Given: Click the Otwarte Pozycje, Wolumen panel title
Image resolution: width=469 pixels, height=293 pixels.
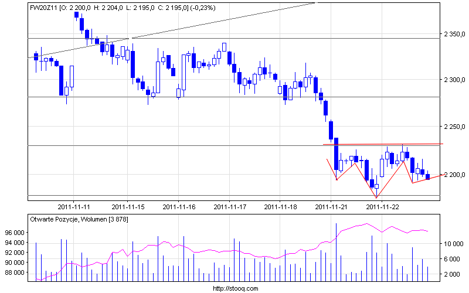Looking at the screenshot, I should point(79,219).
